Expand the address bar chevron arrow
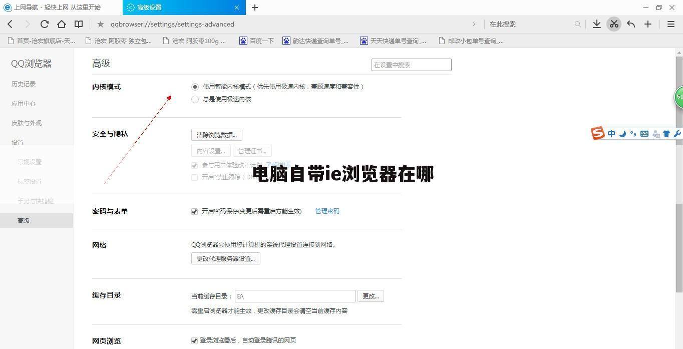The image size is (683, 349). click(x=474, y=24)
